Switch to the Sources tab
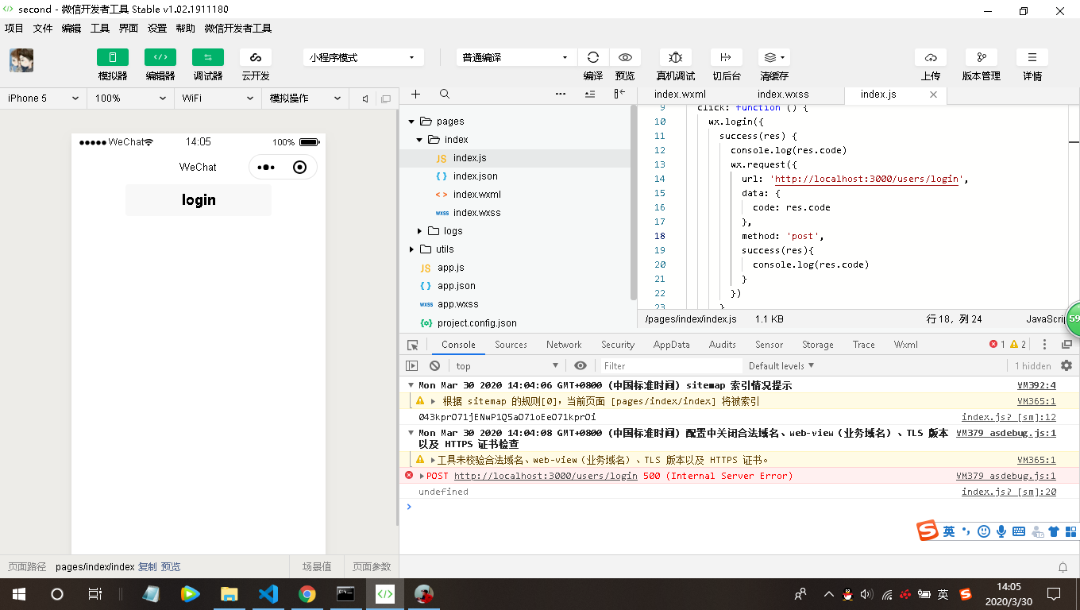Screen dimensions: 1080x610 [511, 345]
